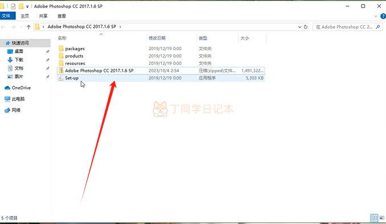Go forward with the right arrow

[x=13, y=27]
